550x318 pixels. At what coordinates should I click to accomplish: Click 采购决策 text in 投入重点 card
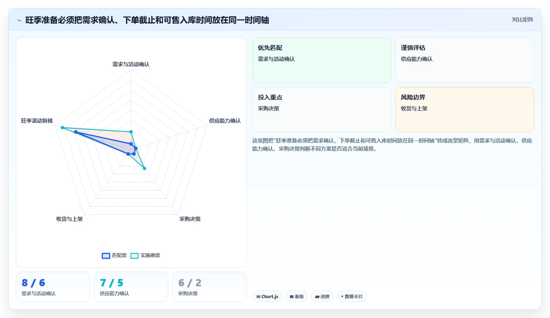point(269,108)
